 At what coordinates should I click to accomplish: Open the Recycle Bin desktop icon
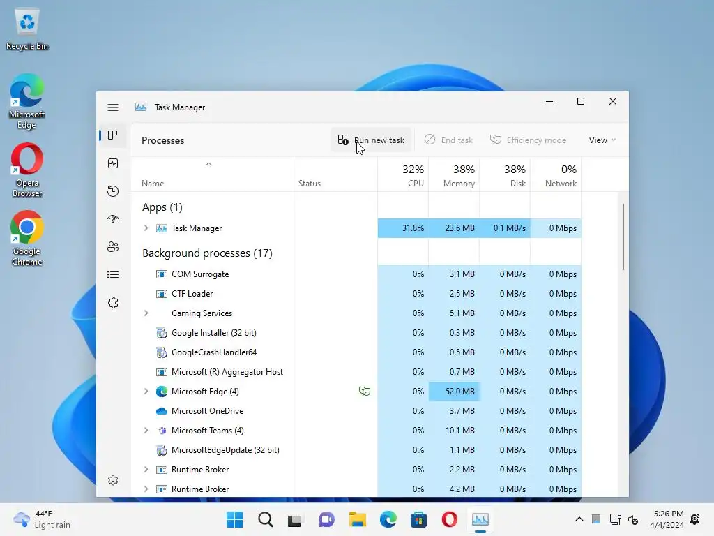(27, 30)
